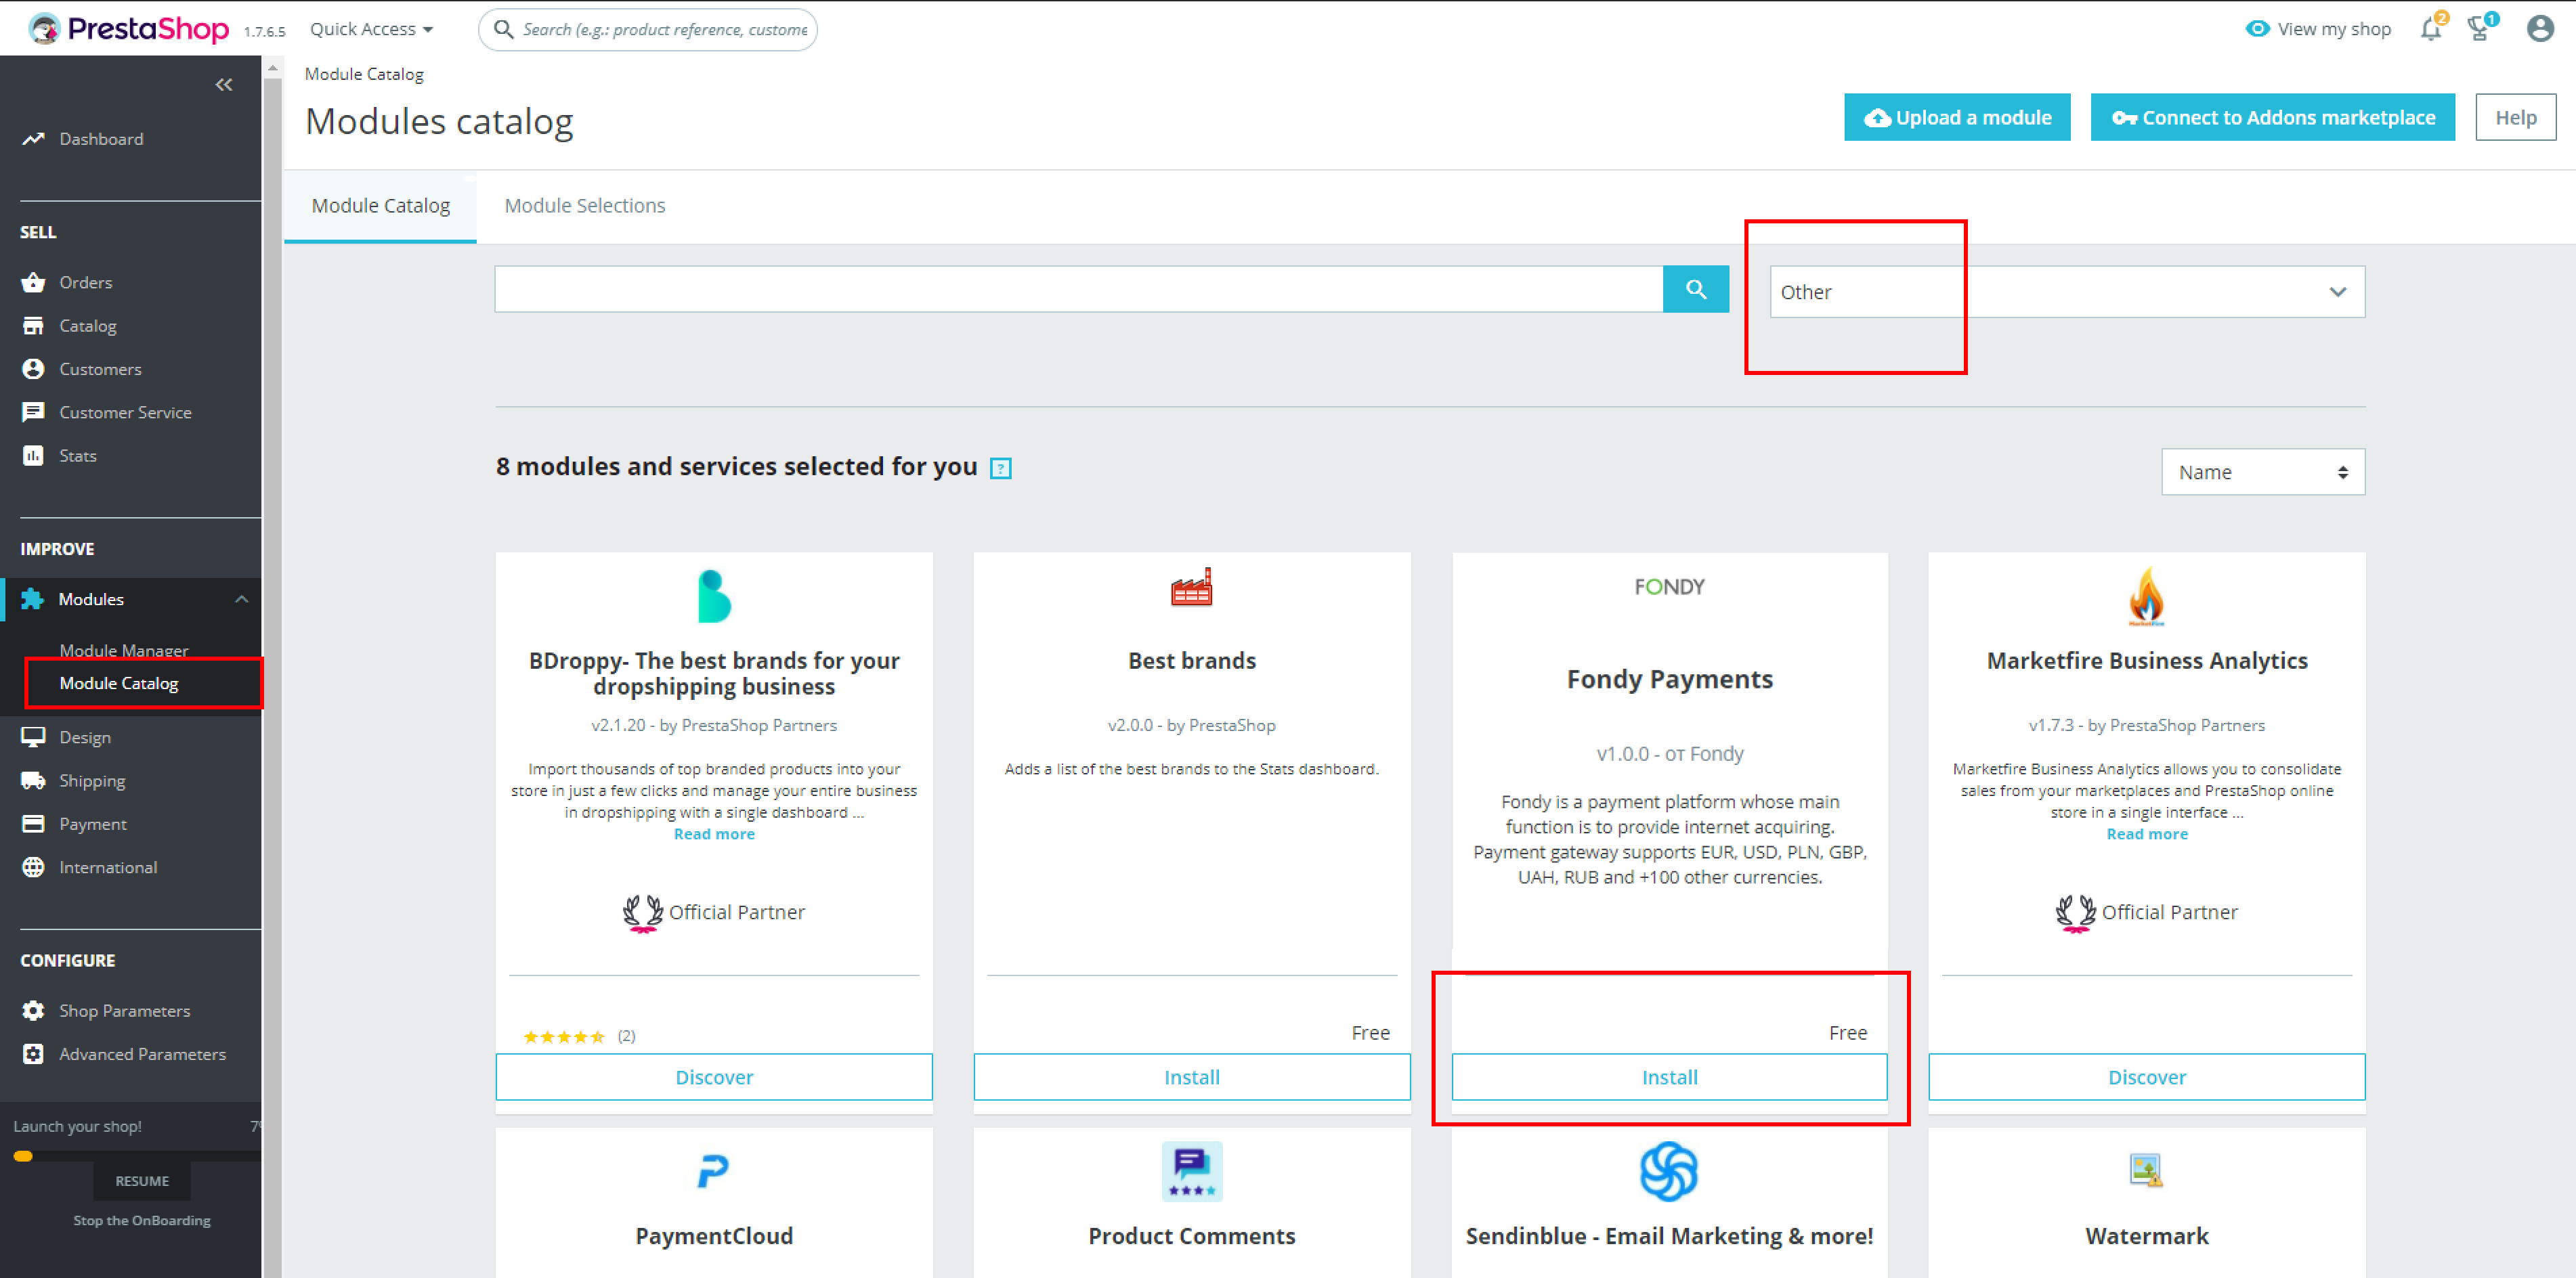
Task: Open notifications bell icon
Action: 2431,29
